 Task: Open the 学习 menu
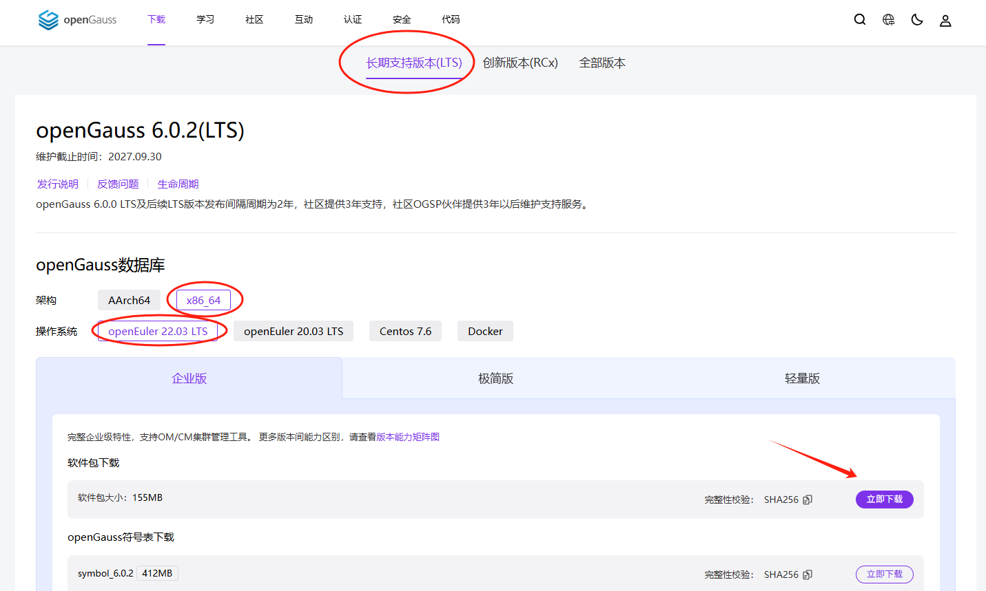(x=205, y=19)
